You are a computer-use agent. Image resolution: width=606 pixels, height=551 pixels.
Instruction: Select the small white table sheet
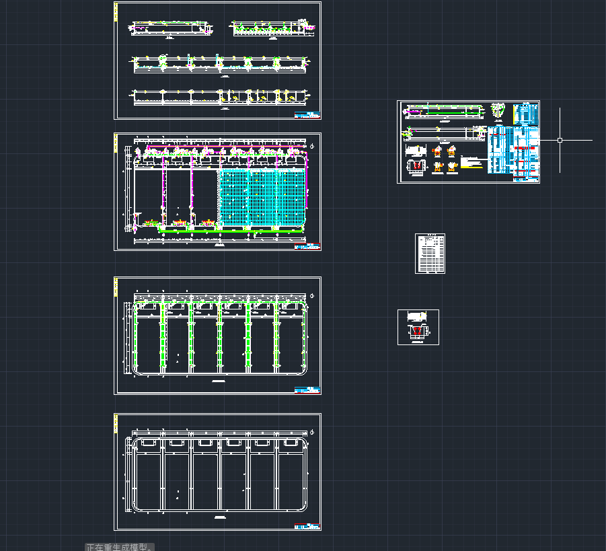click(x=430, y=254)
